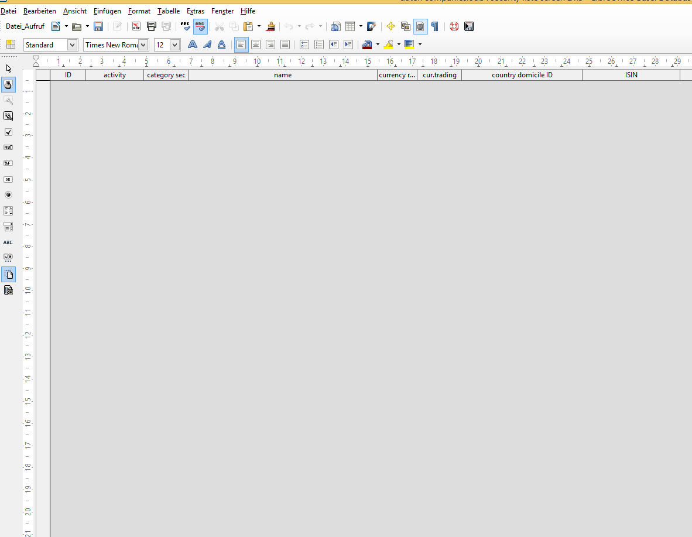Open the Standard paragraph style dropdown

(x=72, y=45)
